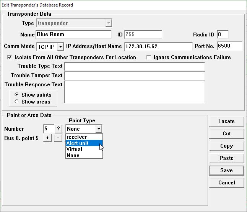Click the IP Address/Host Name field

pyautogui.click(x=158, y=46)
